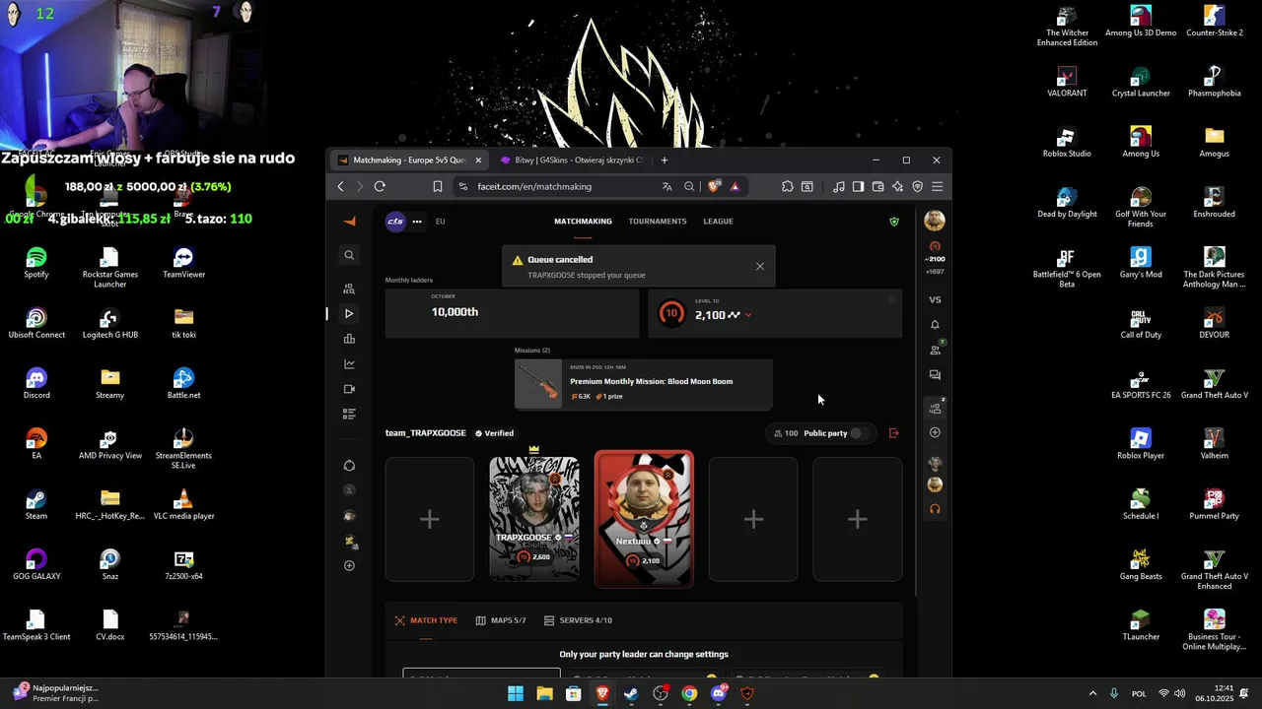1262x709 pixels.
Task: Open the FACEIT home logo in sidebar
Action: tap(349, 222)
